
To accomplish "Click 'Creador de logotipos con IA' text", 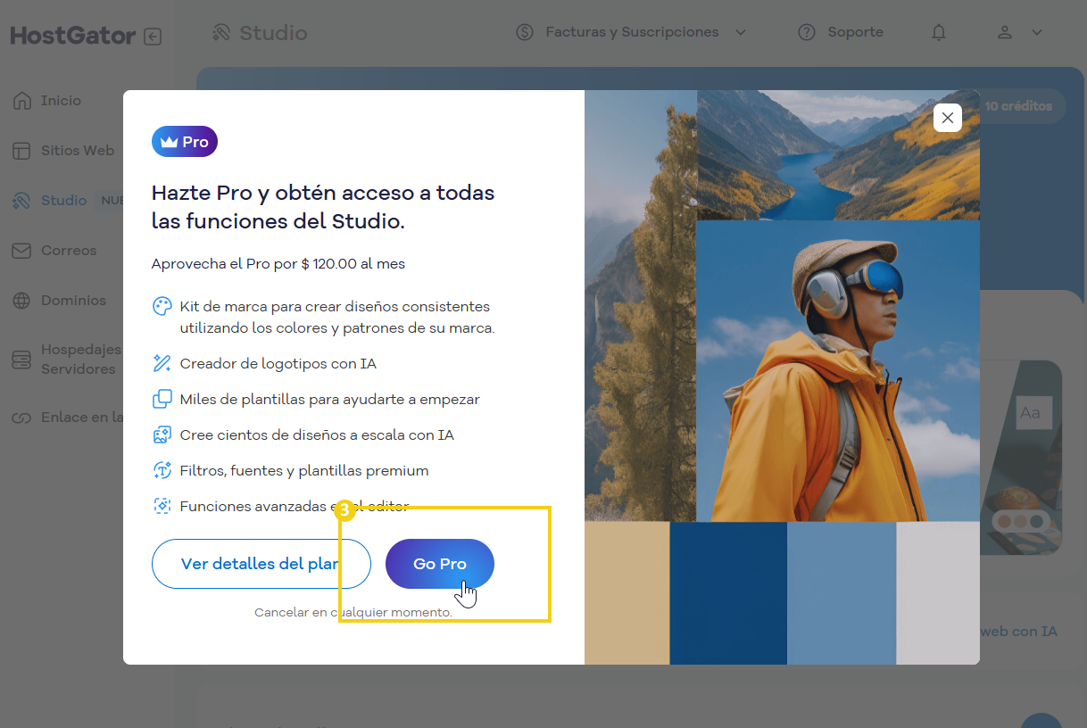I will [278, 364].
